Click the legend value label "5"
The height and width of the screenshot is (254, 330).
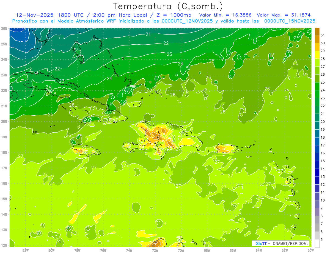[322, 239]
